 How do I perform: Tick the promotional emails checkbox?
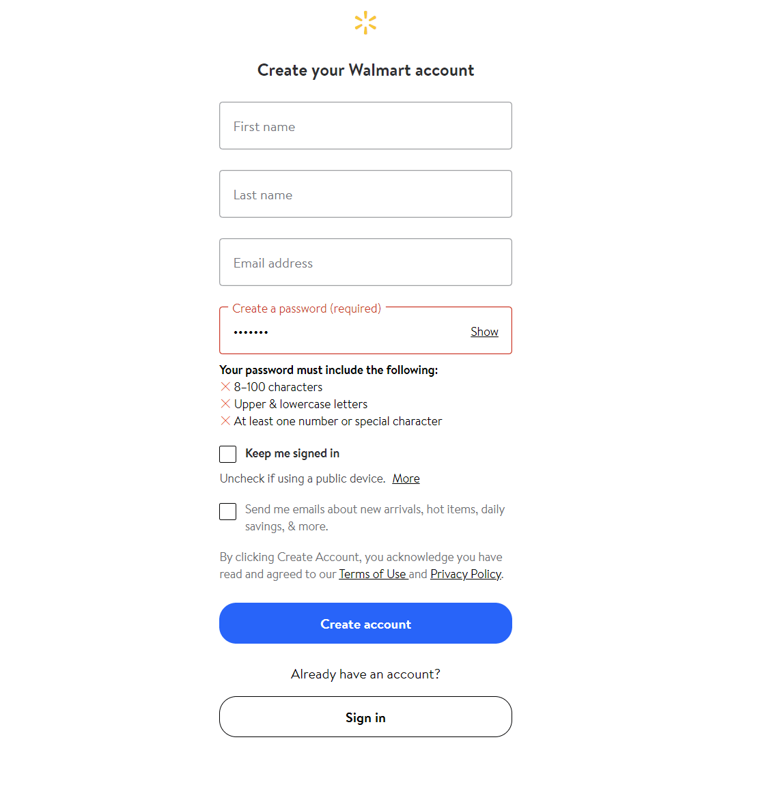click(x=228, y=511)
